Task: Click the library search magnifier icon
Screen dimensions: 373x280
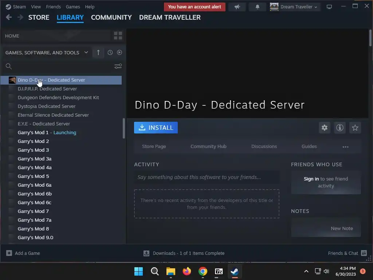Action: [x=9, y=66]
